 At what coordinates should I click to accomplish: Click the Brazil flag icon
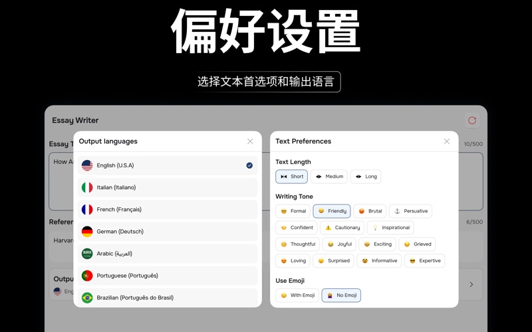[x=87, y=297]
